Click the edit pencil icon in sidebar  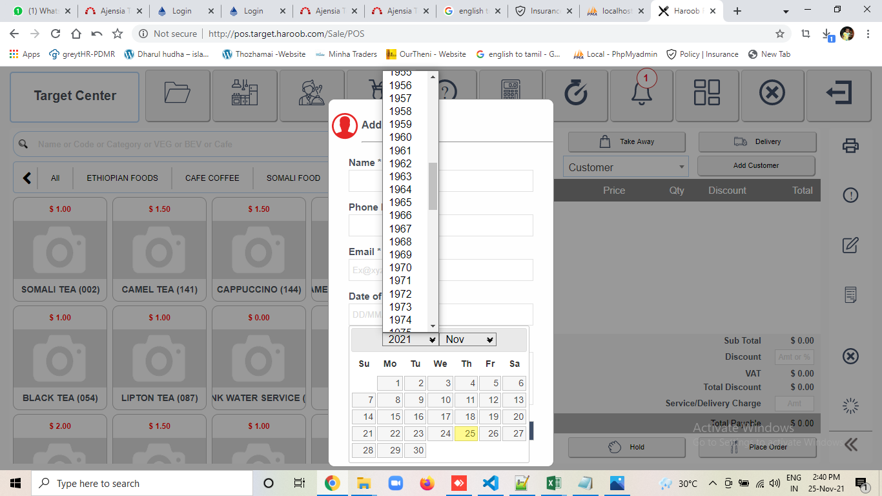point(850,245)
